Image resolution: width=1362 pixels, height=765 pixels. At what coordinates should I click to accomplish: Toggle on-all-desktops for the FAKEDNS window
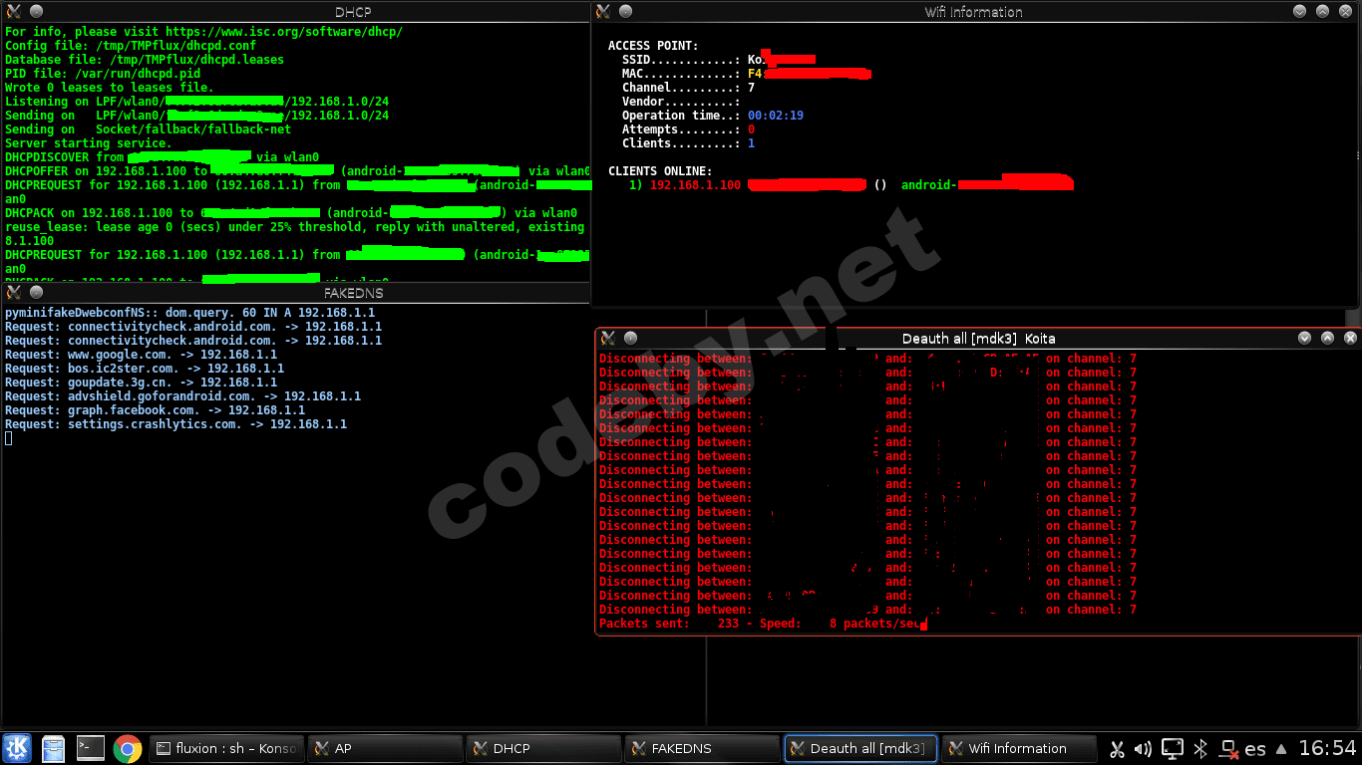(x=36, y=293)
